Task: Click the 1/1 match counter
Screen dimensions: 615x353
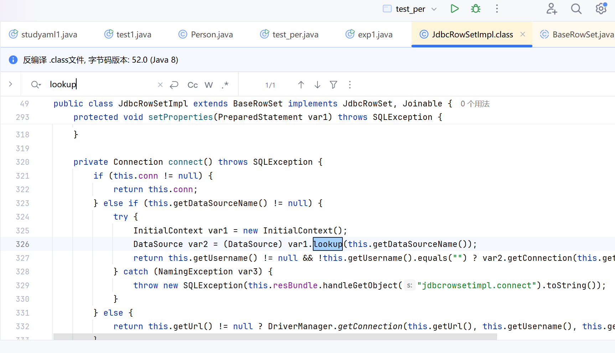Action: tap(270, 85)
